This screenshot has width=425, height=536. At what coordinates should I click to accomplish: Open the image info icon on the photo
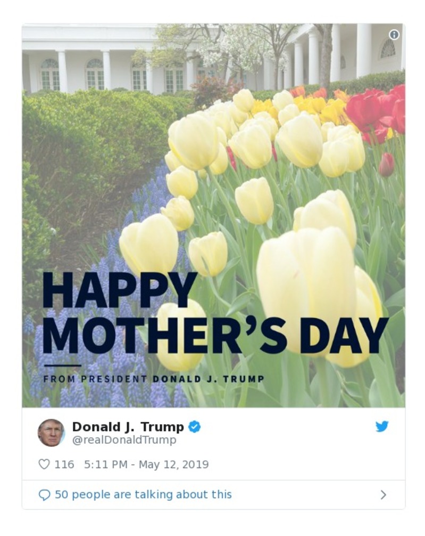pyautogui.click(x=394, y=35)
